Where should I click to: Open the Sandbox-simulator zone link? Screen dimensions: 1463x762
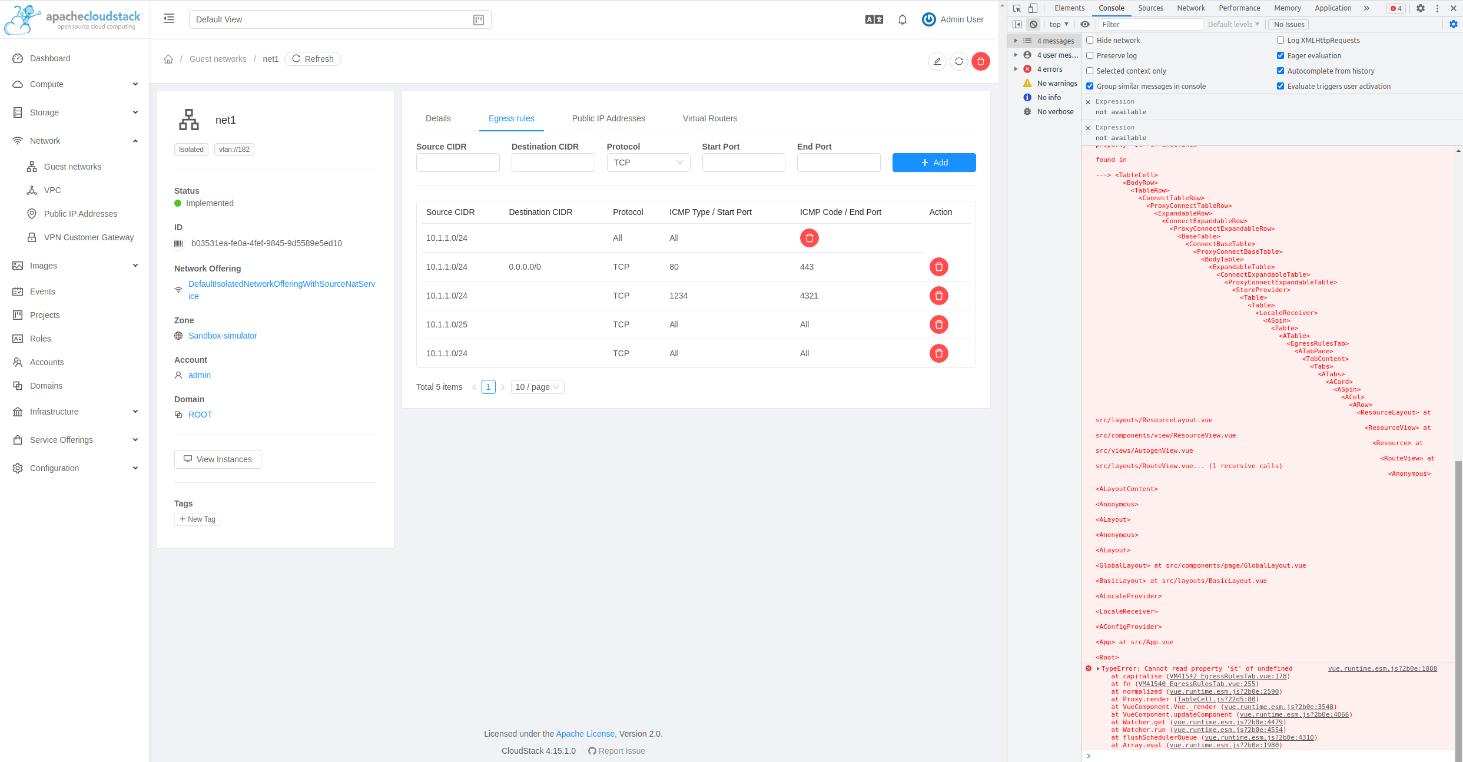click(223, 336)
